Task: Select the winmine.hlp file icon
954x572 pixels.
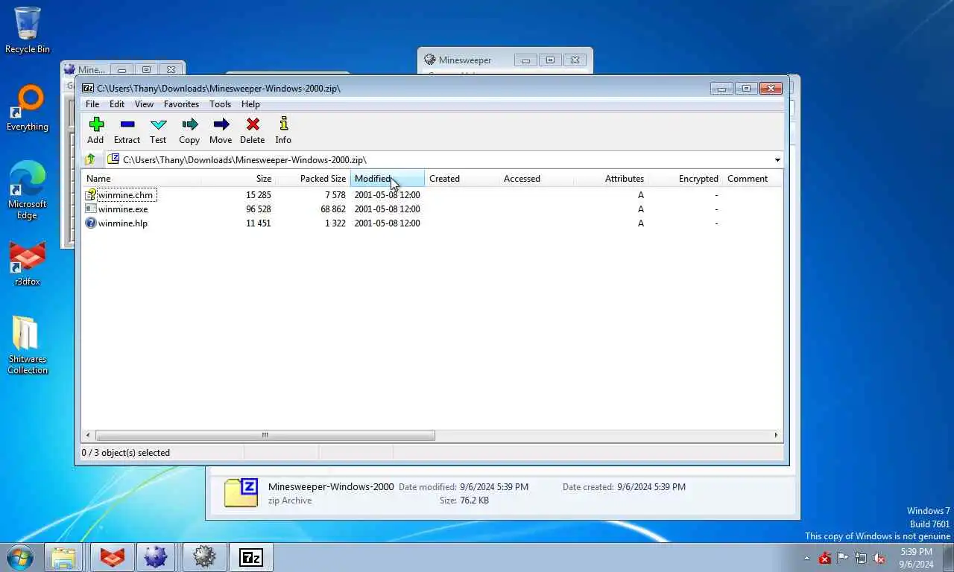Action: pyautogui.click(x=91, y=223)
